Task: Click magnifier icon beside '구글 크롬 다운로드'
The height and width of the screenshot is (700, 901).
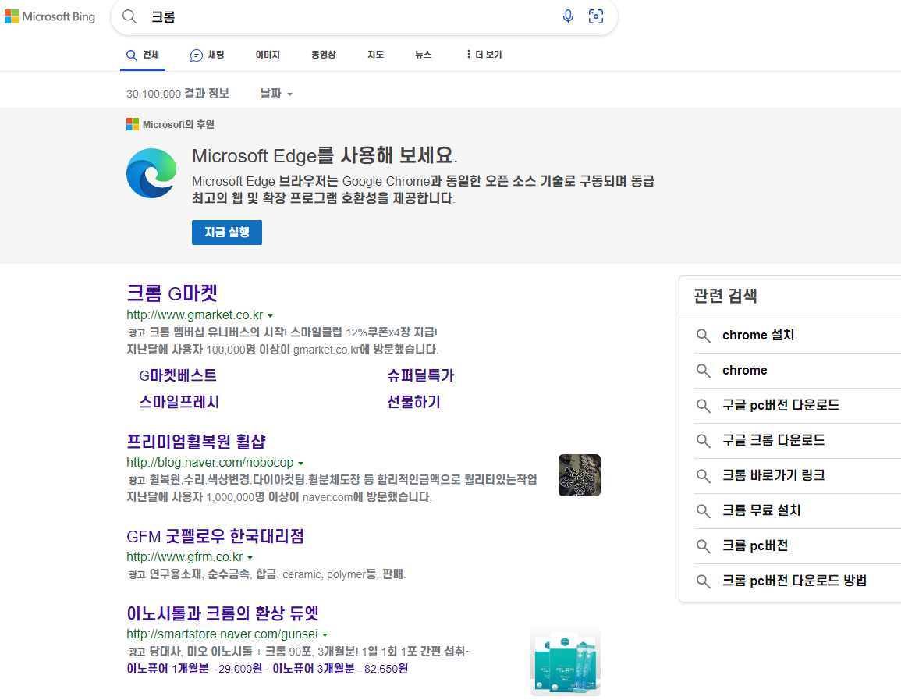Action: (x=704, y=440)
